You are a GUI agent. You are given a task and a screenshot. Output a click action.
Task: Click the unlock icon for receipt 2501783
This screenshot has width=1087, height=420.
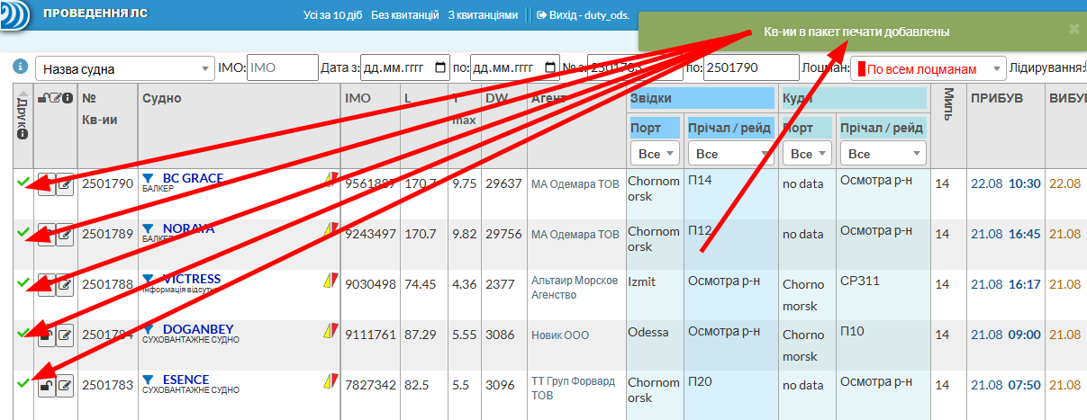point(45,387)
